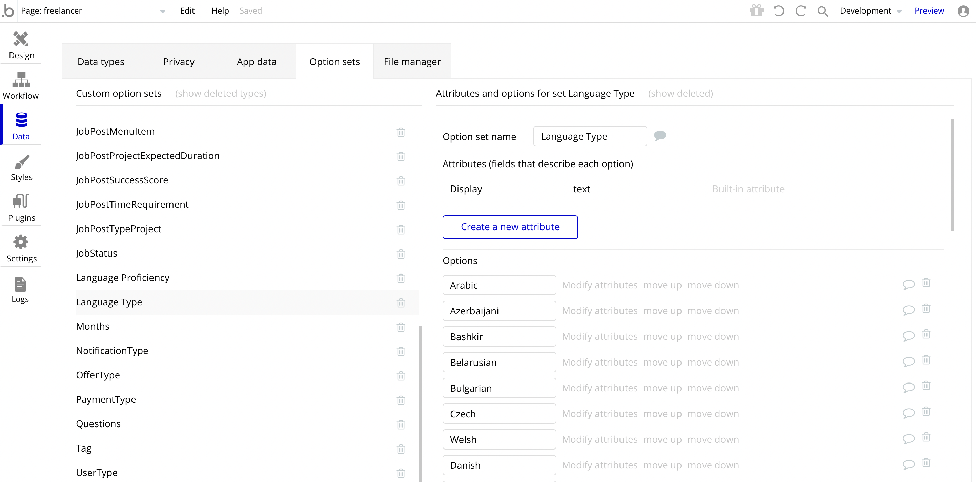The image size is (976, 482).
Task: Switch to the Data types tab
Action: (x=101, y=61)
